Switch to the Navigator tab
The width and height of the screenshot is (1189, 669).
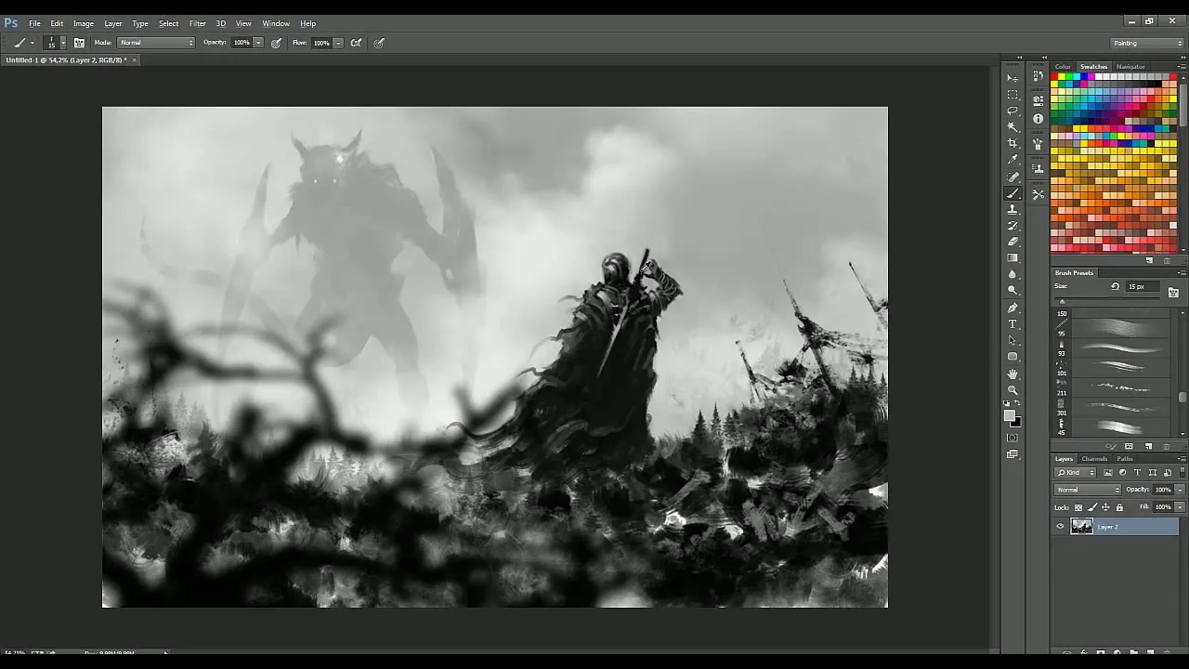click(1130, 67)
